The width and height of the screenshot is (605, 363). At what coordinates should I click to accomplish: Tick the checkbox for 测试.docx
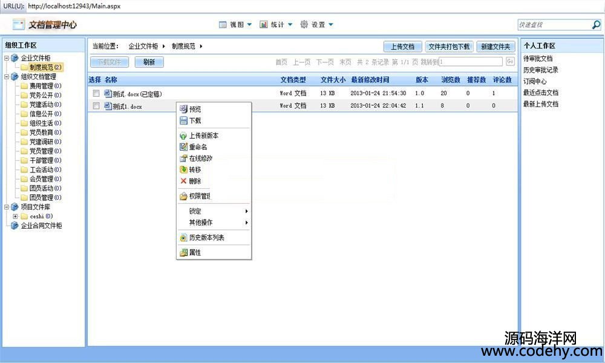pos(96,93)
